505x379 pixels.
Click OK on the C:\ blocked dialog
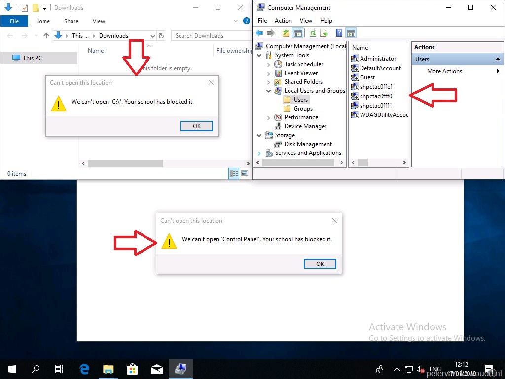[x=196, y=126]
